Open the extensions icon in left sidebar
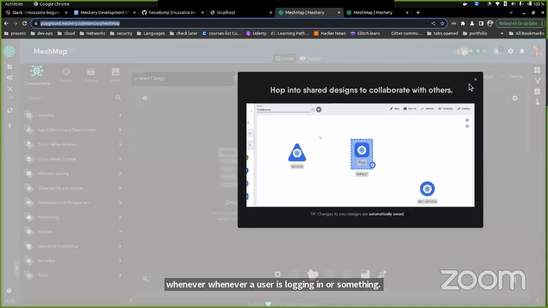The image size is (548, 308). click(9, 110)
